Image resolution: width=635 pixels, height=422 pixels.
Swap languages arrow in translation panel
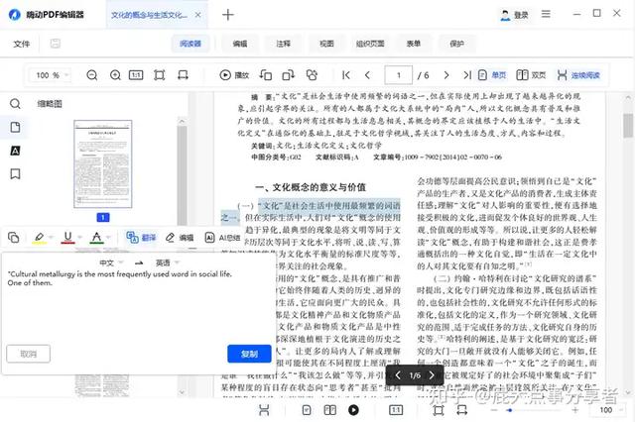[x=139, y=264]
